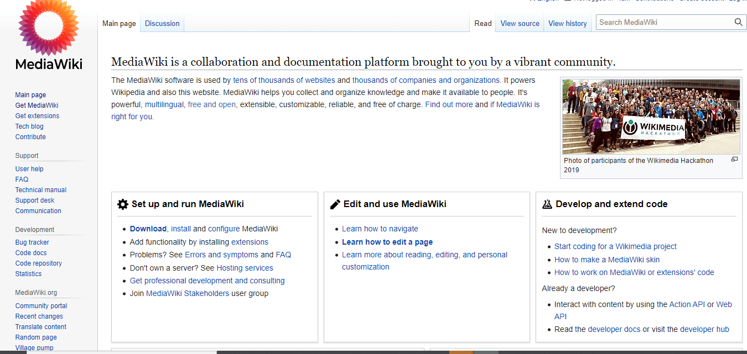Click the MediaWiki sunflower logo
Viewport: 747px width, 354px height.
pyautogui.click(x=49, y=34)
